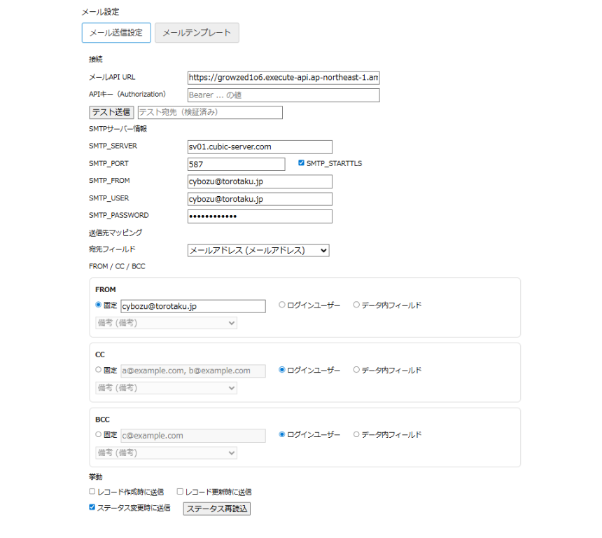Viewport: 602px width, 538px height.
Task: Select the メール送信設定 tab
Action: coord(116,33)
